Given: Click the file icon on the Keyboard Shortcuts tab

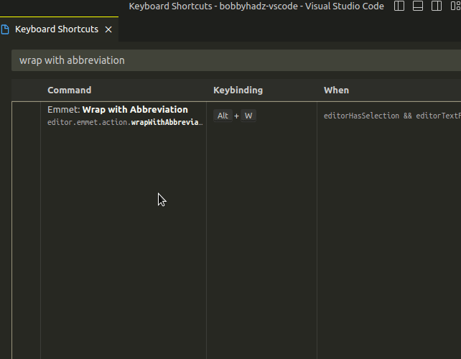Looking at the screenshot, I should 5,29.
